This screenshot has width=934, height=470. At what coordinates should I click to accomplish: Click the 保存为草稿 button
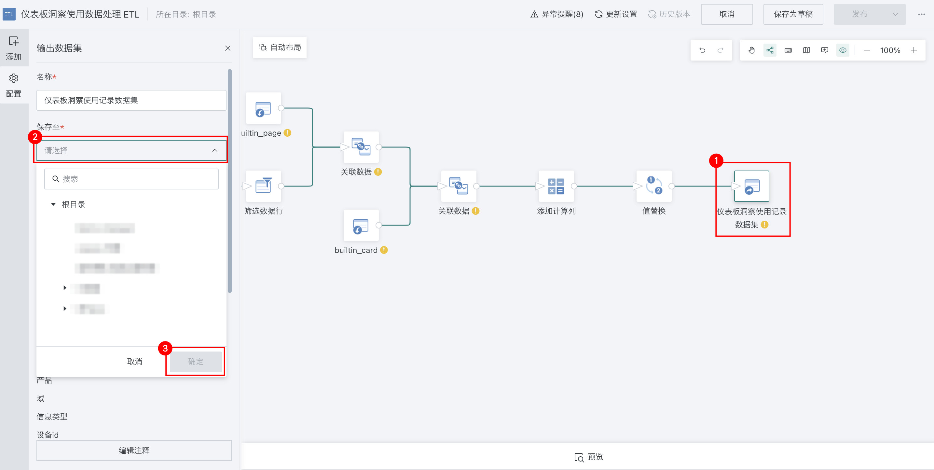point(793,15)
